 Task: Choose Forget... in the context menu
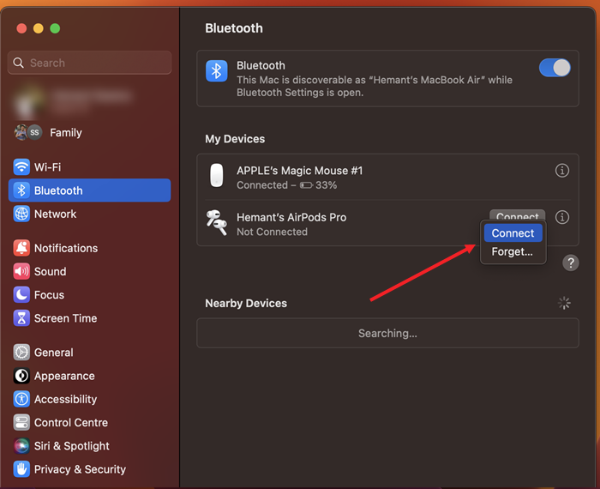point(512,251)
